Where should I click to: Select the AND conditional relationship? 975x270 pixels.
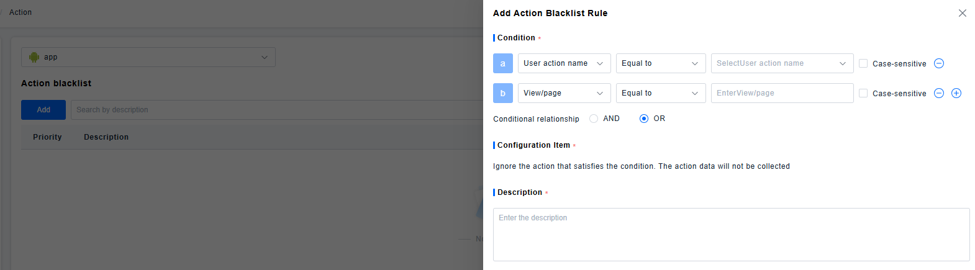click(x=594, y=119)
